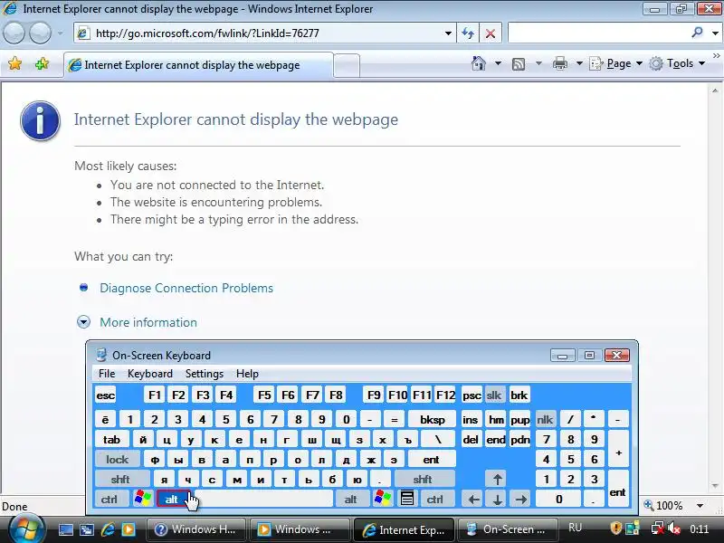
Task: Click the psc print screen key
Action: (472, 395)
